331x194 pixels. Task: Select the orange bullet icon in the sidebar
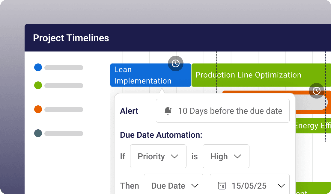(x=38, y=109)
